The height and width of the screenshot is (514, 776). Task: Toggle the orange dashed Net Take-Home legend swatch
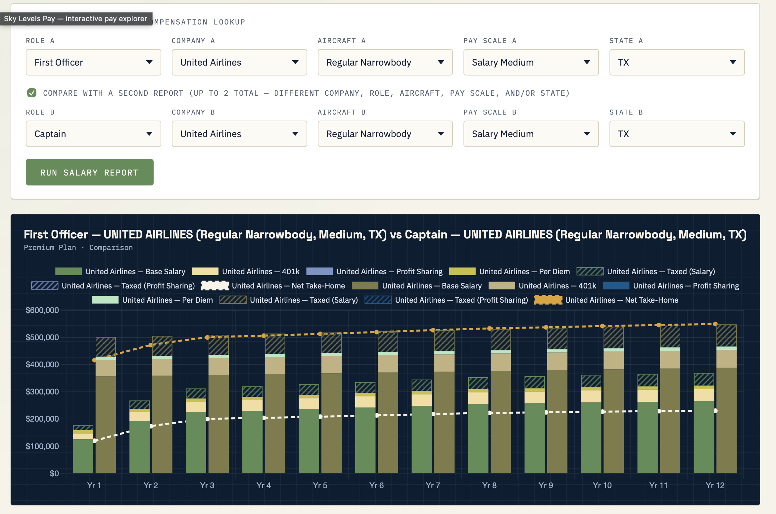[x=548, y=300]
